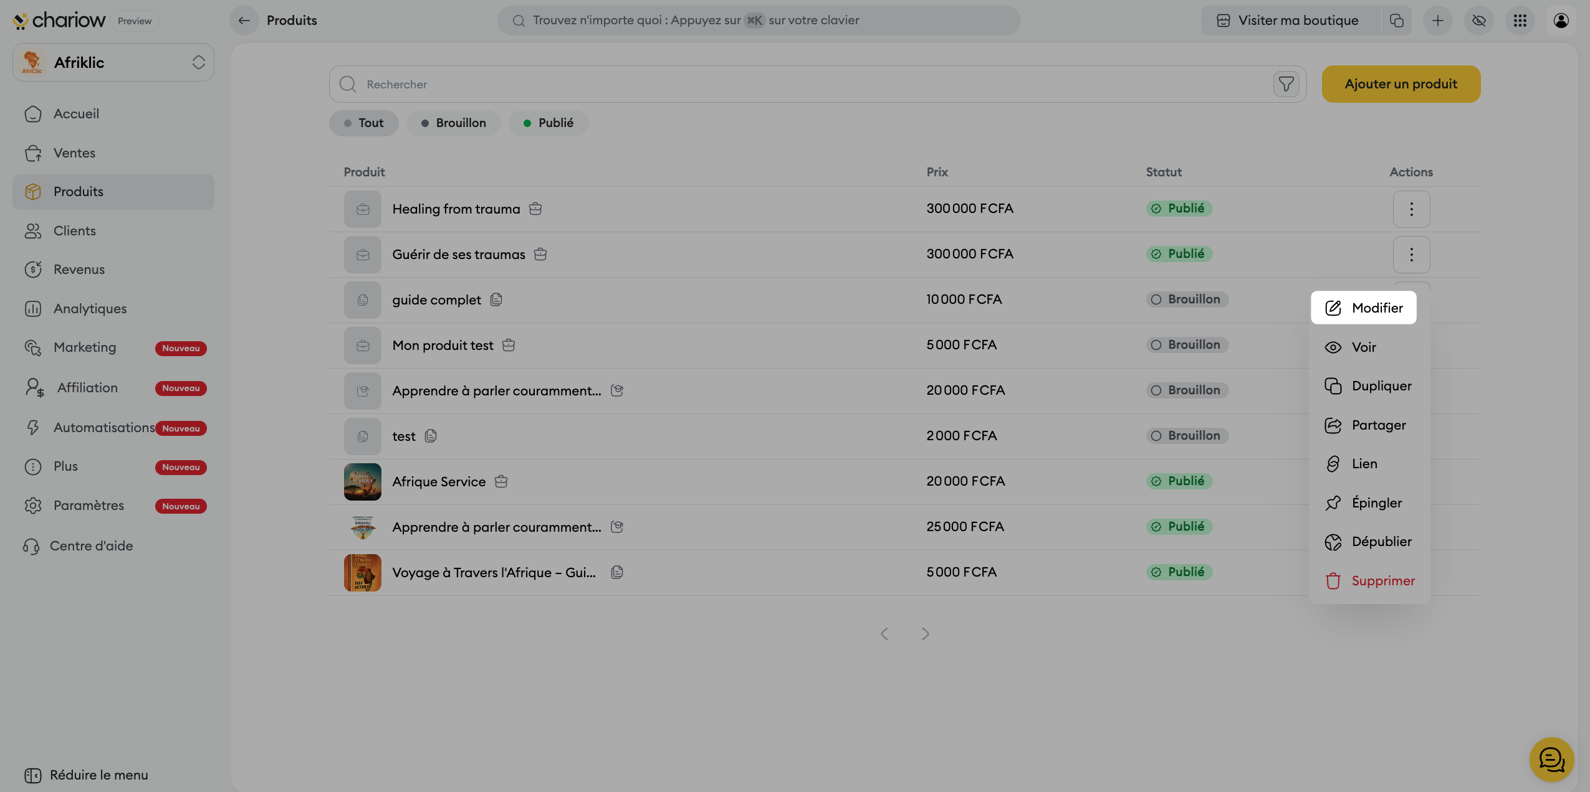The image size is (1590, 792).
Task: Filter the list by Brouillon status
Action: click(x=453, y=123)
